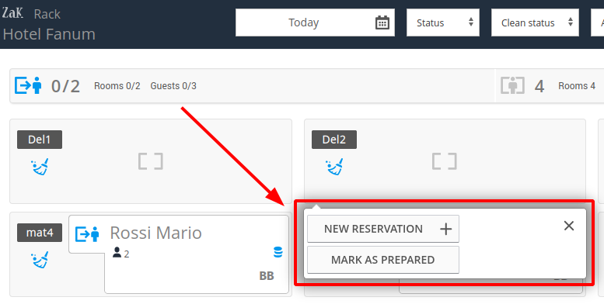604x304 pixels.
Task: Click the mat4 room label
Action: [40, 233]
